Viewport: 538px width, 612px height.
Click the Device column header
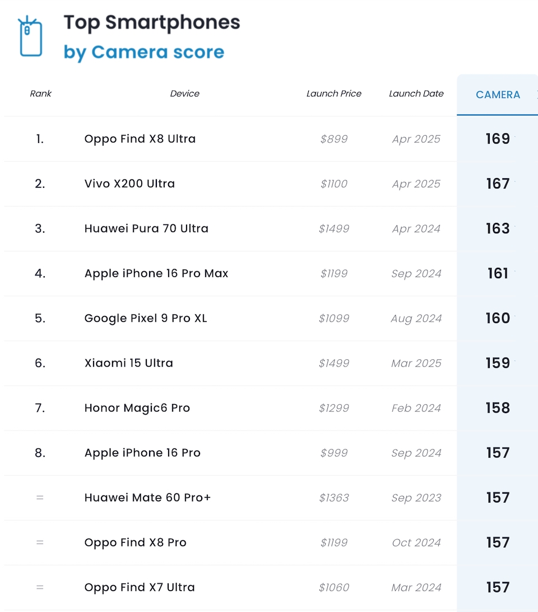pos(185,94)
